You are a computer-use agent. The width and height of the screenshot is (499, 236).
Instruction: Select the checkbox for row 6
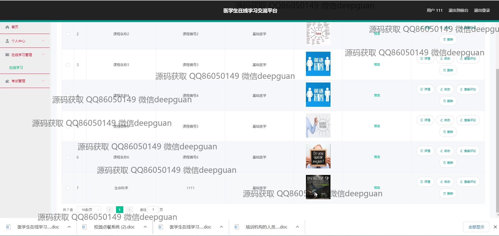coord(68,157)
